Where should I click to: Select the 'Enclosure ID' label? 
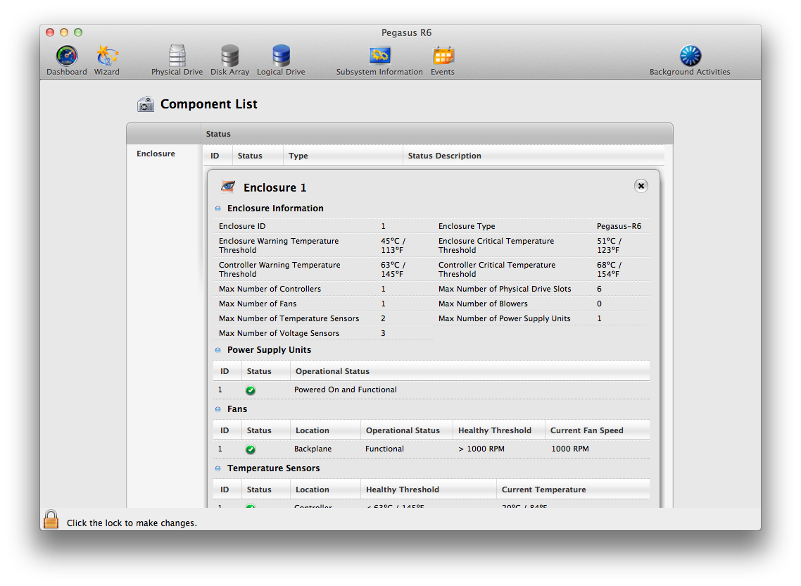point(242,226)
